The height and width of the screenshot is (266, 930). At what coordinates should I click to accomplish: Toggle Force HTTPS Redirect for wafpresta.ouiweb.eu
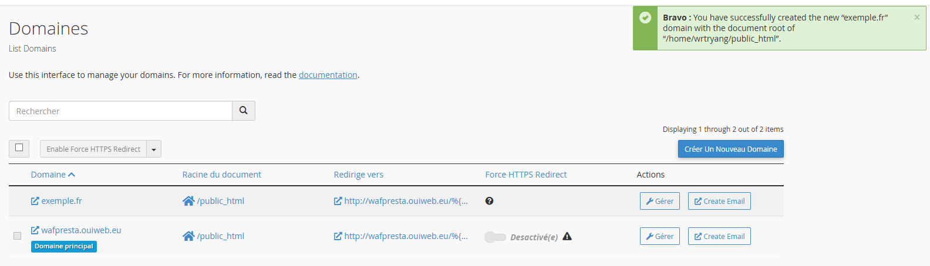pos(495,237)
